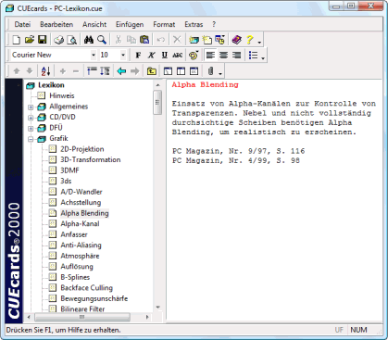The image size is (388, 340).
Task: Open the Datei menu
Action: [22, 24]
